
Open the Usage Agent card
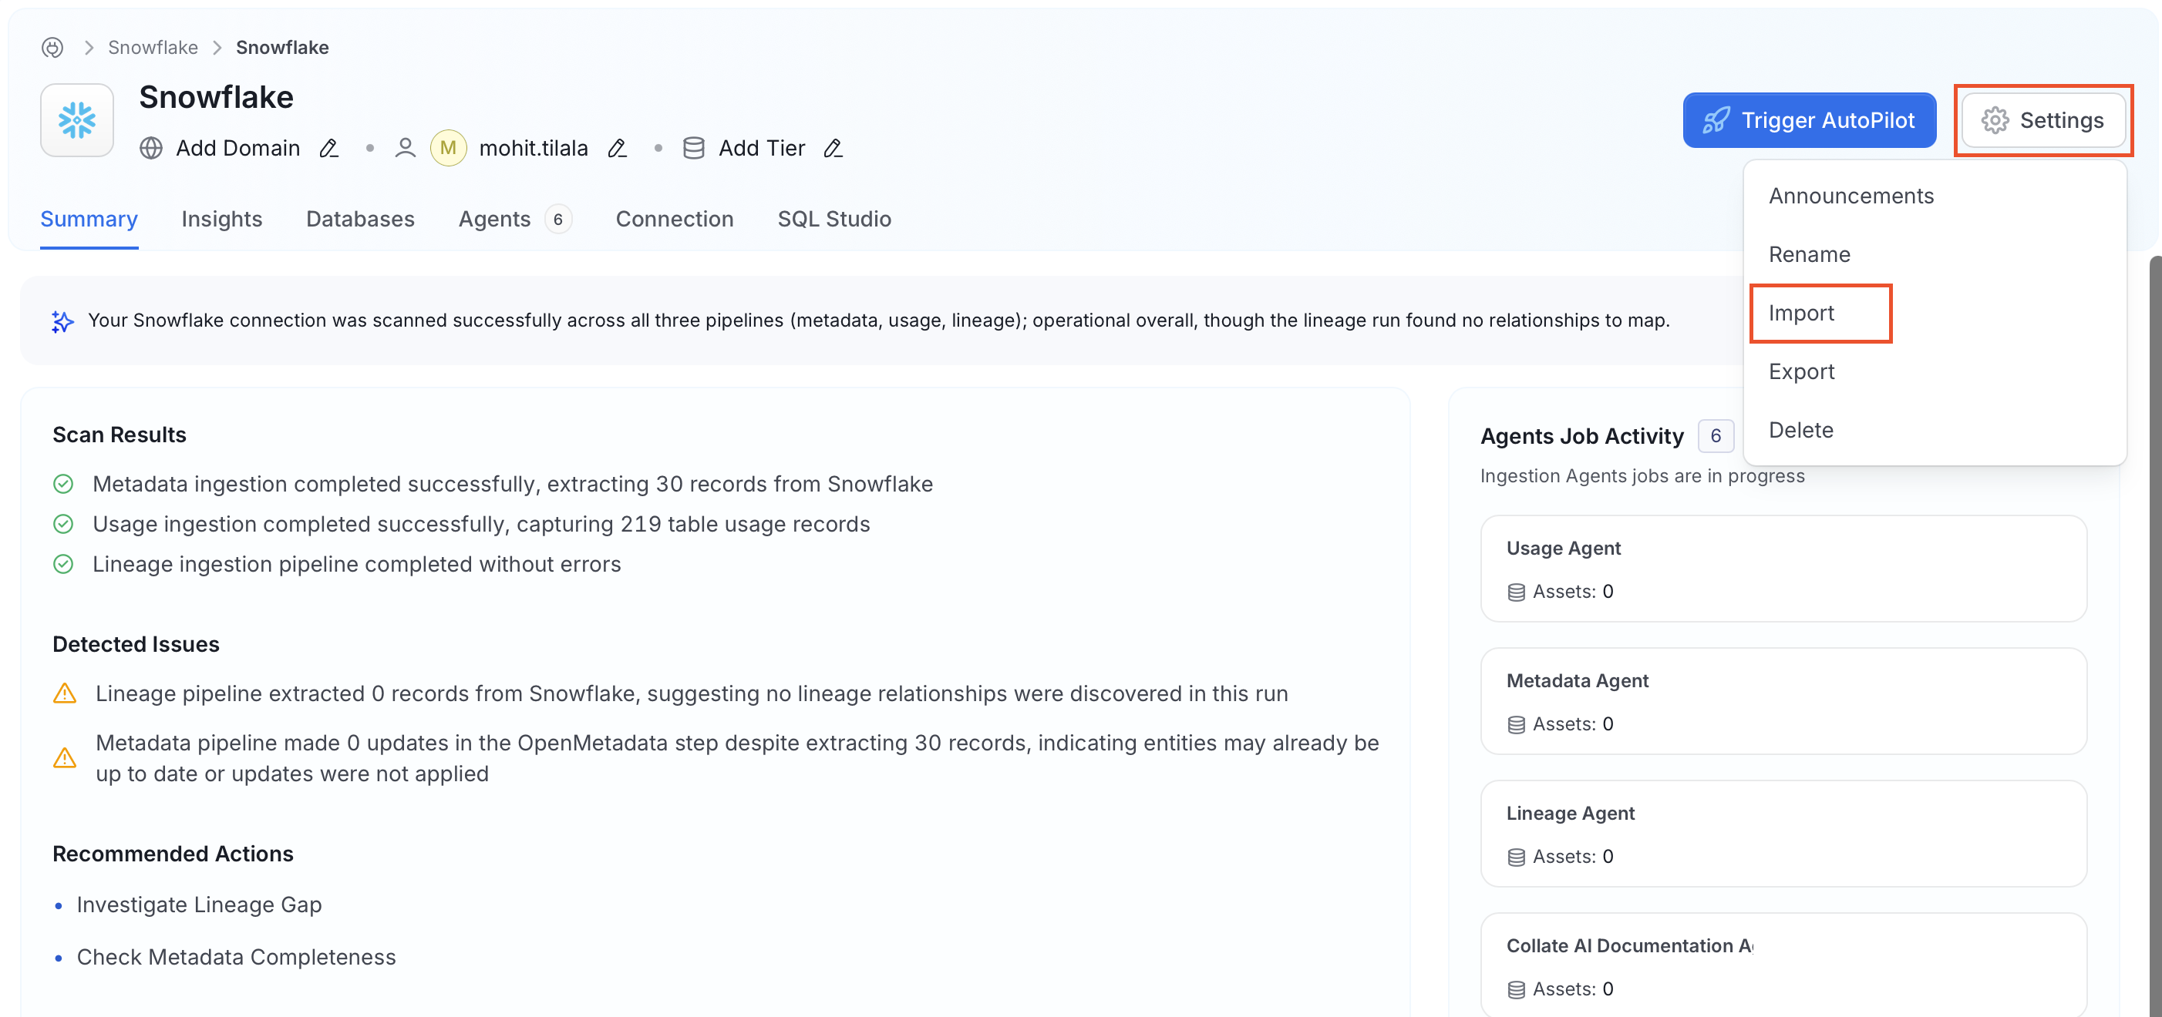[1783, 569]
